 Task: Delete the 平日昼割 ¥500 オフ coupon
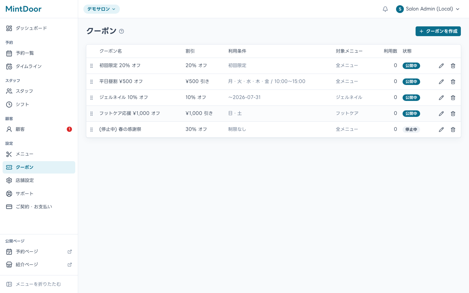tap(453, 82)
